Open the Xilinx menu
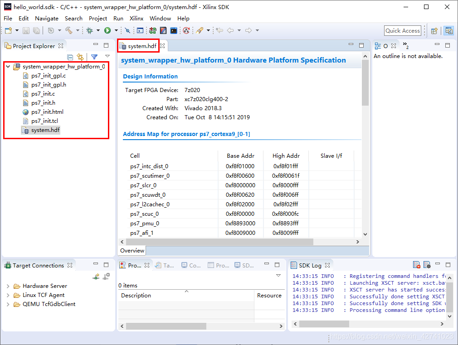 coord(136,19)
